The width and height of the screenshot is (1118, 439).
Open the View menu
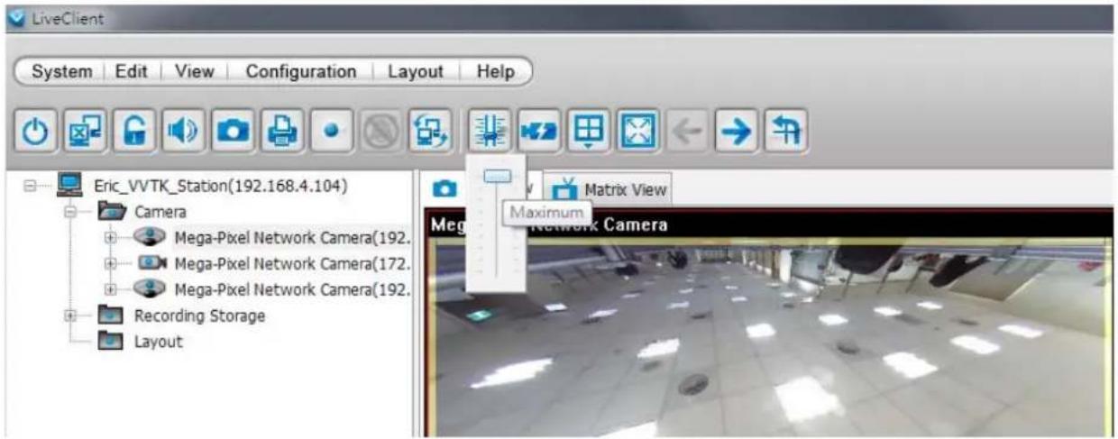pos(194,71)
